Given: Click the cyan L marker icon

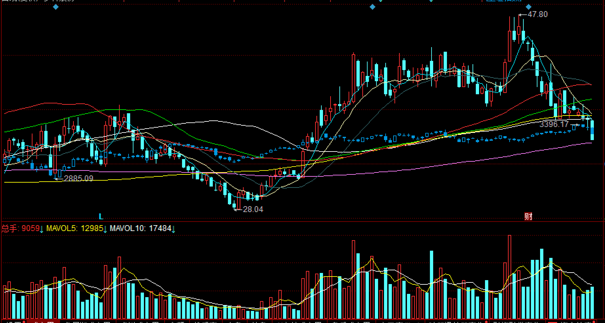Looking at the screenshot, I should pyautogui.click(x=101, y=216).
